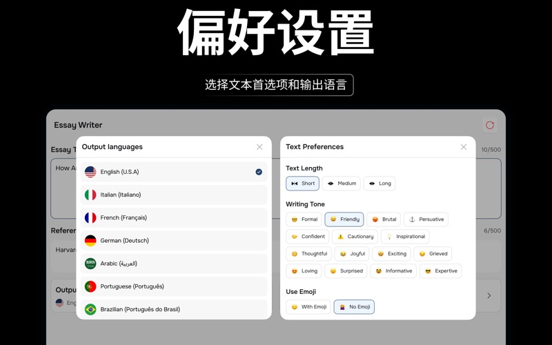Viewport: 552px width, 345px height.
Task: Click the German flag icon
Action: [x=90, y=240]
